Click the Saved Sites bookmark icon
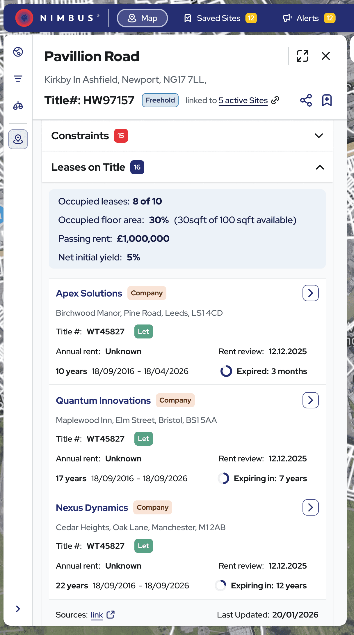This screenshot has height=635, width=354. click(188, 18)
